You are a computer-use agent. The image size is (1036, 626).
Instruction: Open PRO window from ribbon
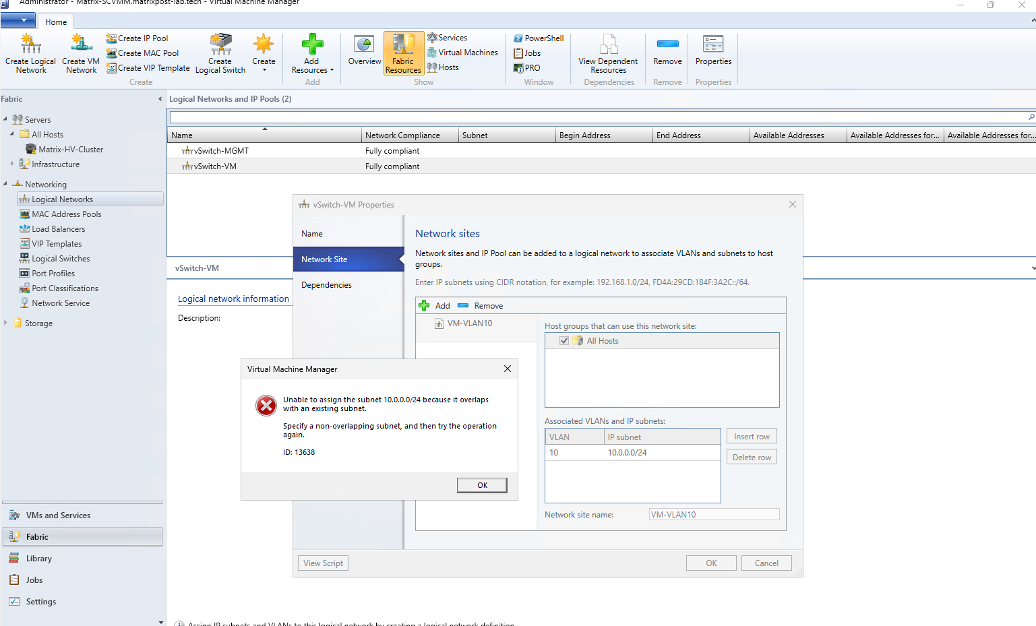point(527,68)
